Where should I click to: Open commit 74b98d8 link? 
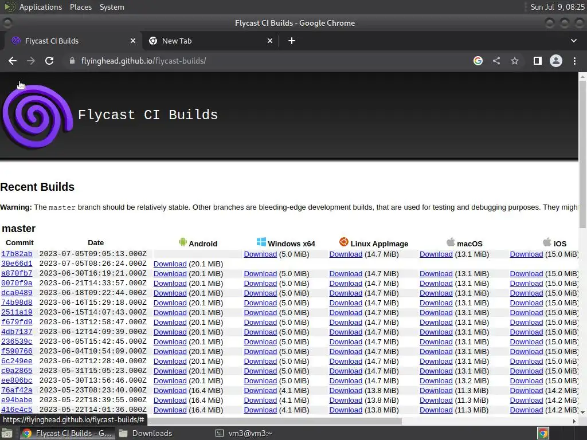(17, 302)
